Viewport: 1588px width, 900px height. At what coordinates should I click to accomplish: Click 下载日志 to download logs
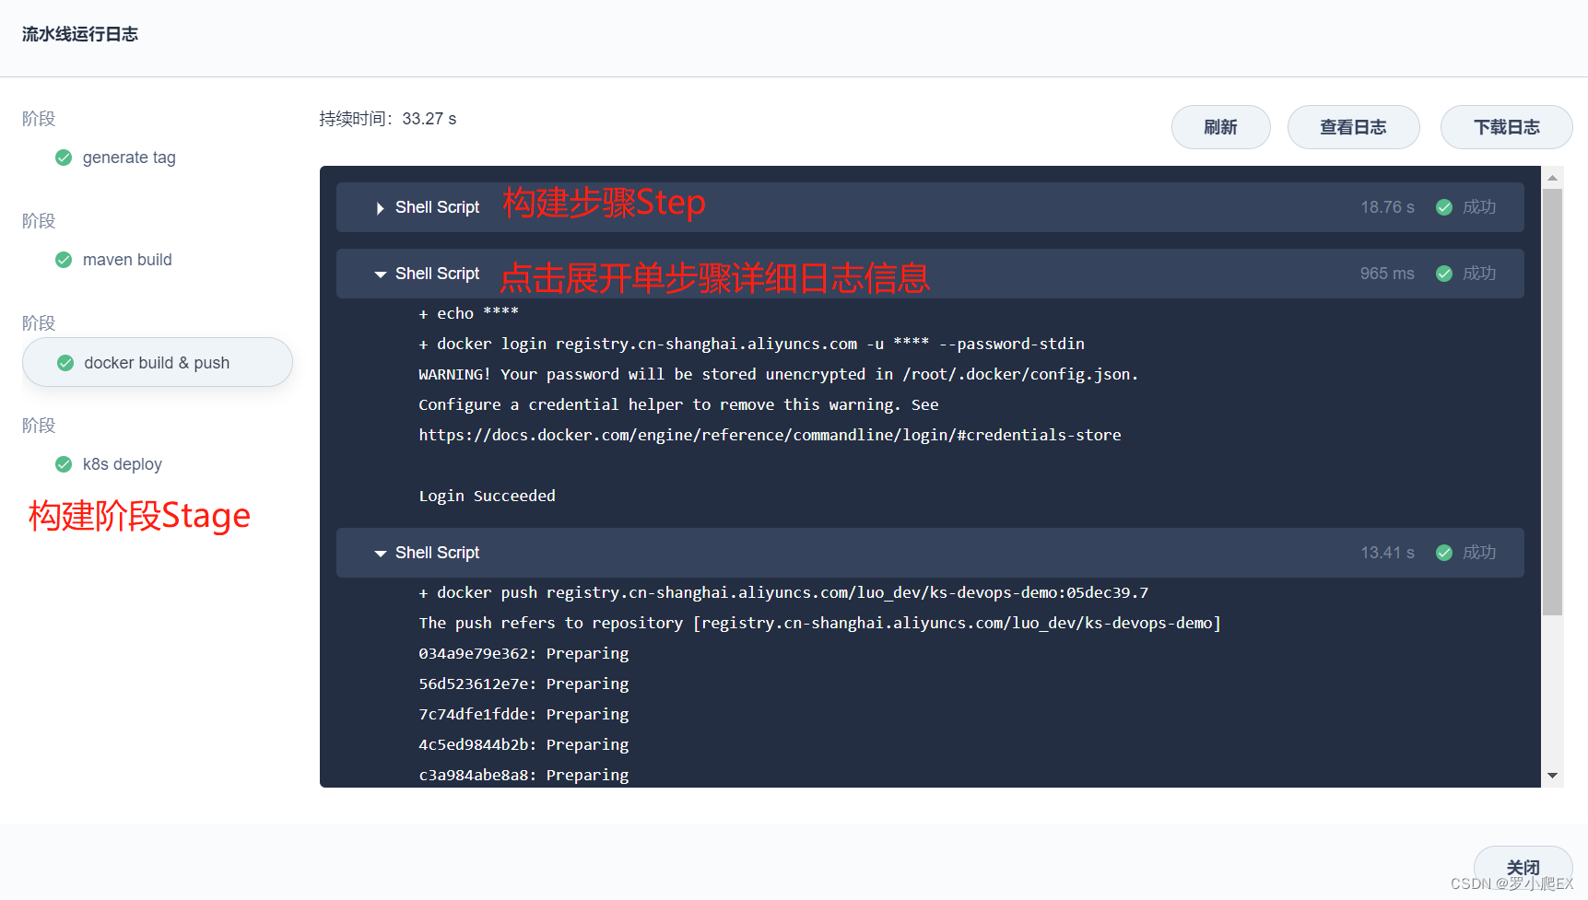(x=1505, y=127)
